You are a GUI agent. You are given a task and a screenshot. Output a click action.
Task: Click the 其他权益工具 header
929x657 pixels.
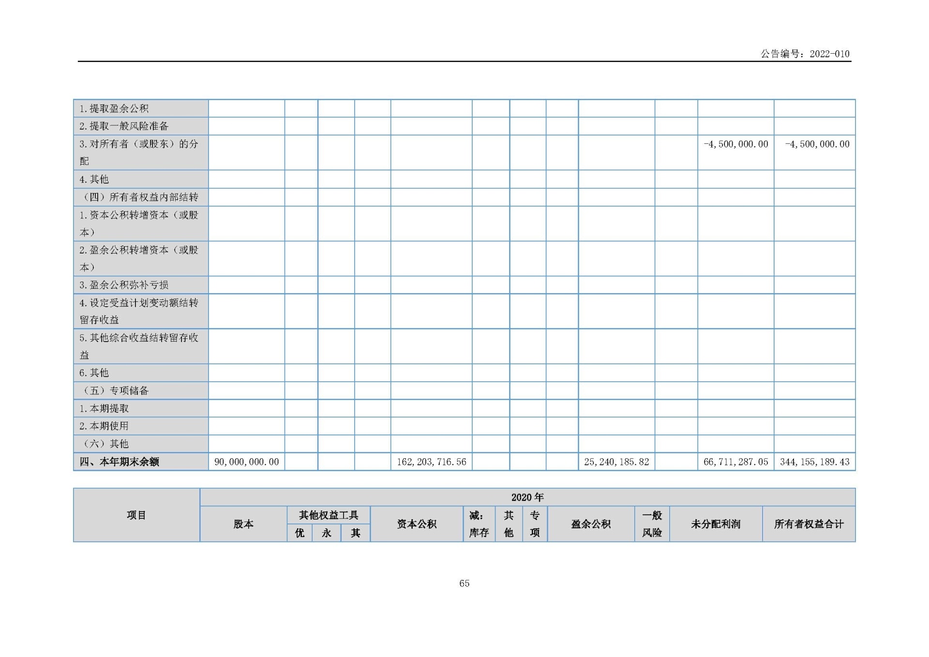click(329, 515)
